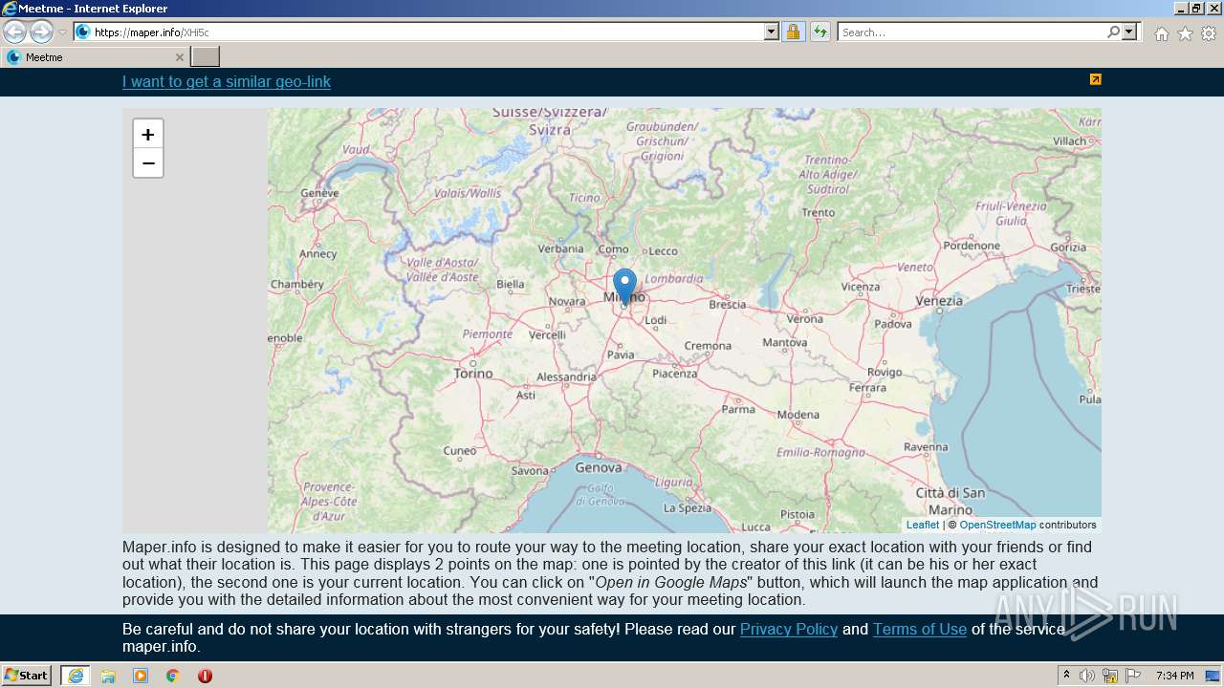Expand the address bar URL dropdown

pyautogui.click(x=772, y=32)
